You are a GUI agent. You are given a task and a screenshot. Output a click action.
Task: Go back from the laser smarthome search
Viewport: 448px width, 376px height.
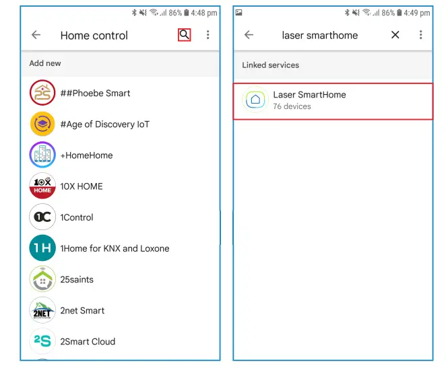pyautogui.click(x=249, y=35)
